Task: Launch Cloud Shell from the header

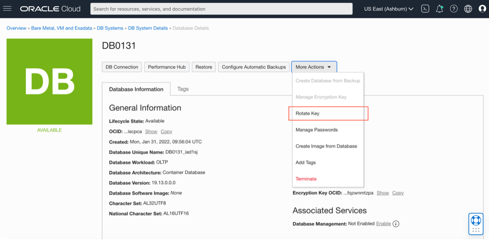Action: [425, 9]
